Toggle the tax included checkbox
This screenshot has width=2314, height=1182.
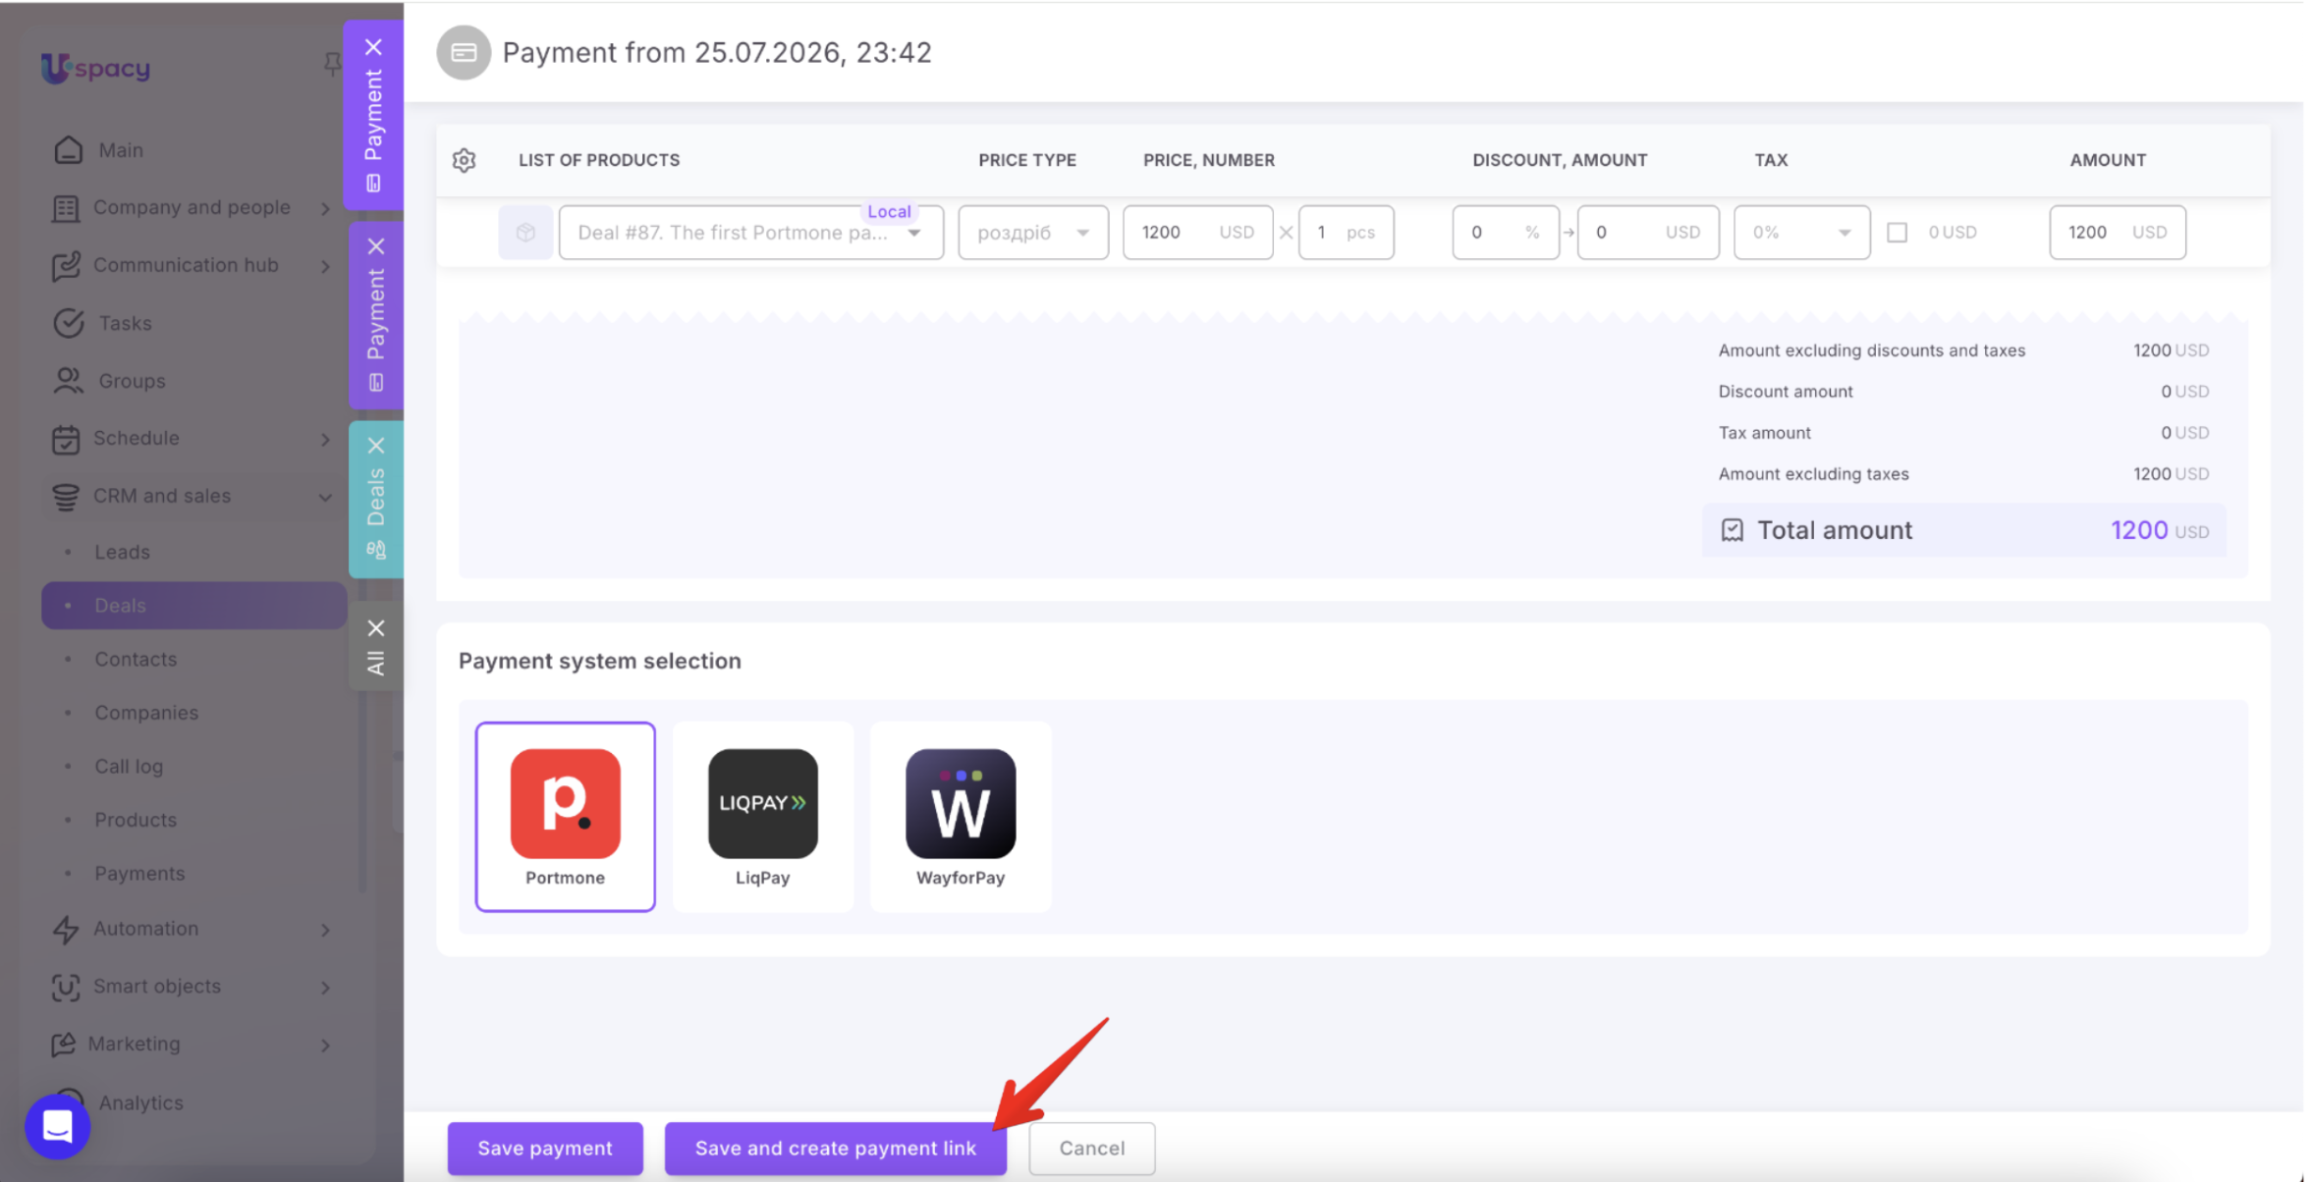(x=1898, y=233)
